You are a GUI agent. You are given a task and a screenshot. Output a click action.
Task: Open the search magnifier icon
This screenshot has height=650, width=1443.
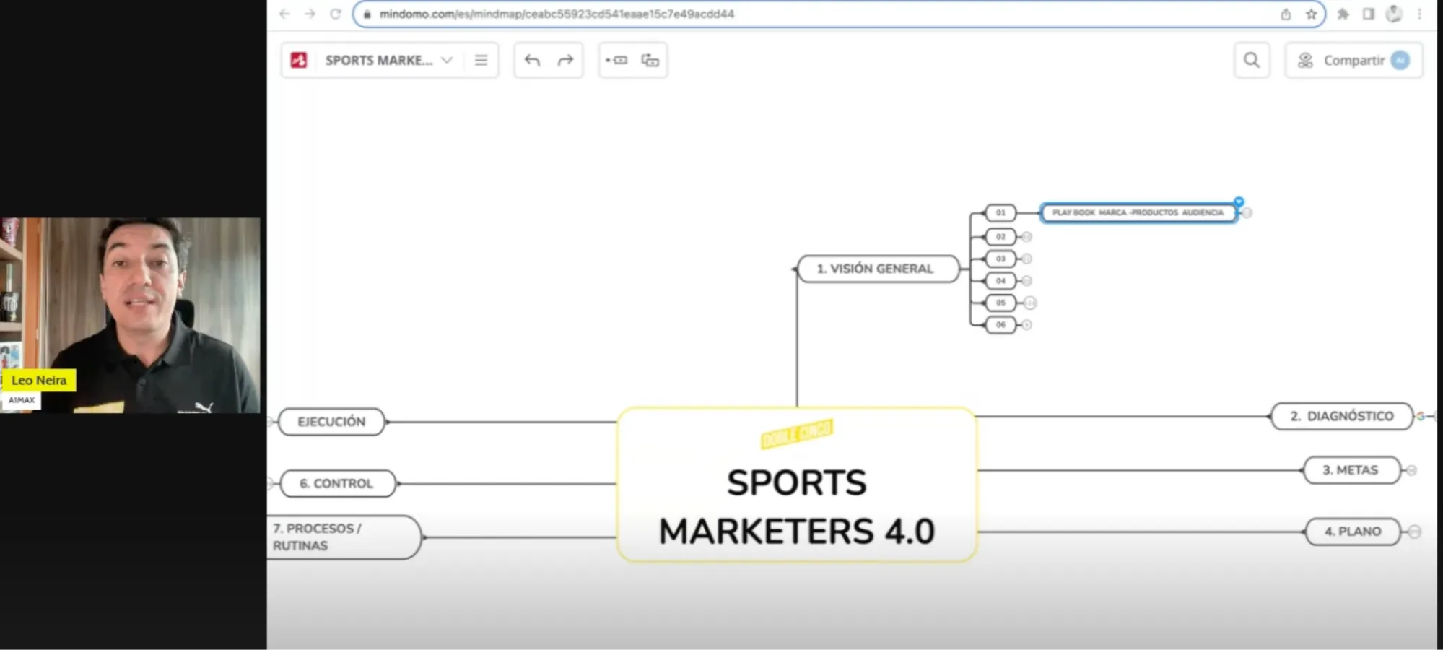[1251, 61]
